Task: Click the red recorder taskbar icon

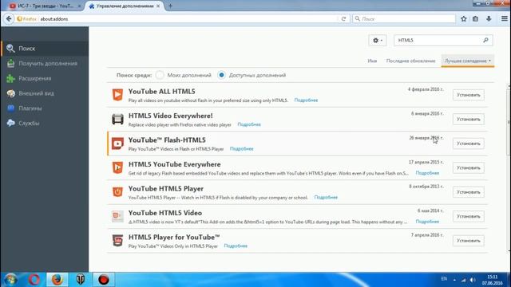Action: point(104,280)
